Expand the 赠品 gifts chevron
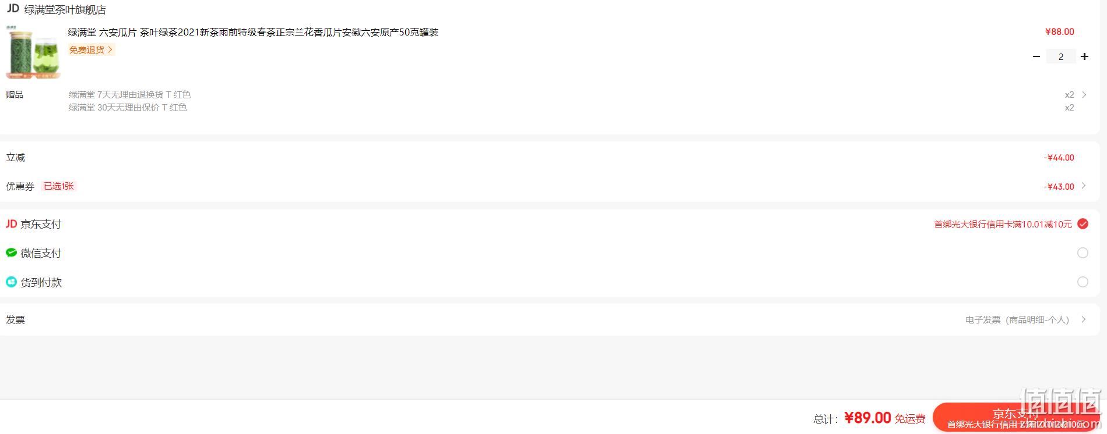The width and height of the screenshot is (1107, 434). pyautogui.click(x=1084, y=95)
